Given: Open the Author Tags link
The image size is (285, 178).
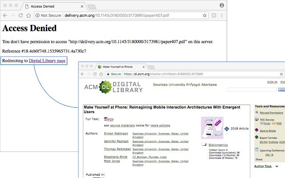Looking at the screenshot, I should point(263,166).
